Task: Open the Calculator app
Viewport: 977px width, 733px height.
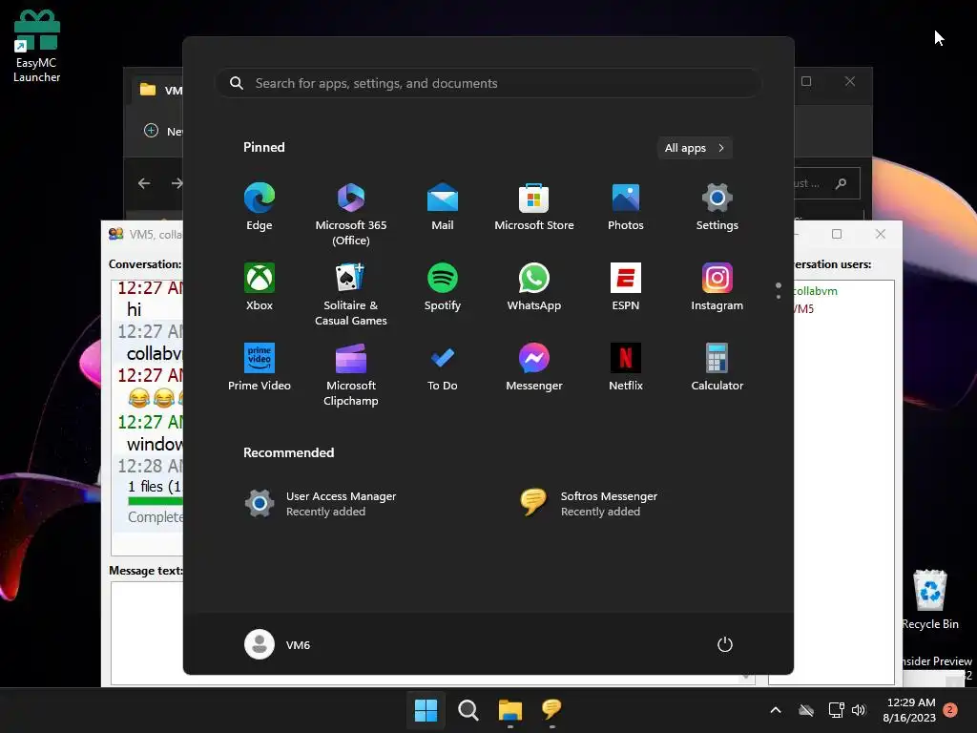Action: pyautogui.click(x=717, y=367)
